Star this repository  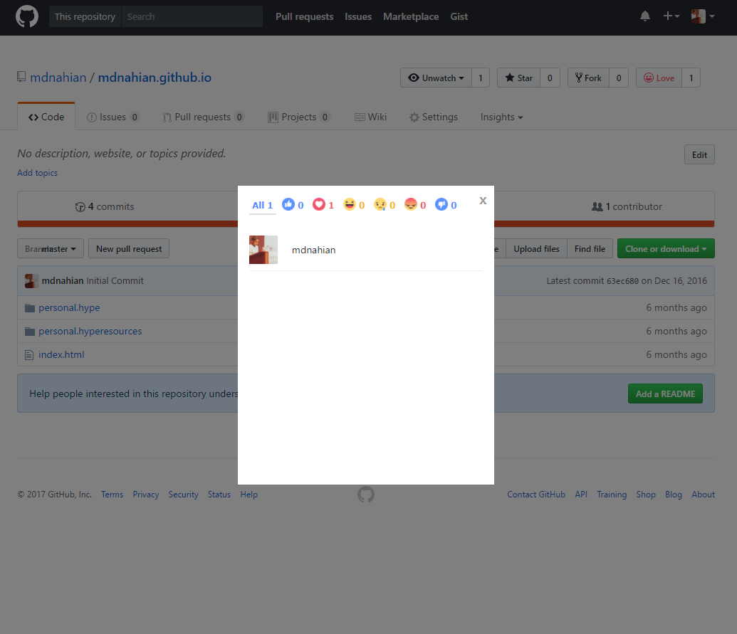(519, 78)
